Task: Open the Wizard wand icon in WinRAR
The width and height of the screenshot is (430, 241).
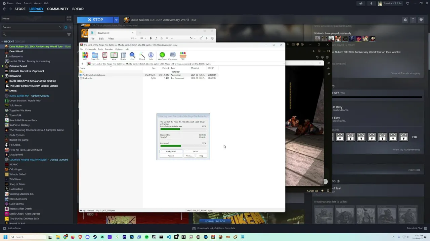Action: 141,56
